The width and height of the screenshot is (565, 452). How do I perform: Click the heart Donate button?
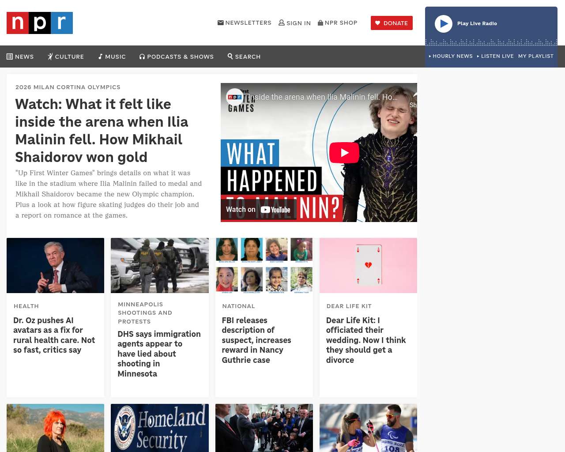[x=392, y=23]
